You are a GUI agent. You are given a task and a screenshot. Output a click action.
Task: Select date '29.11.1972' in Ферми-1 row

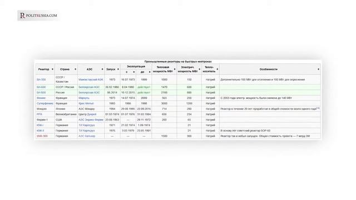tap(144, 120)
